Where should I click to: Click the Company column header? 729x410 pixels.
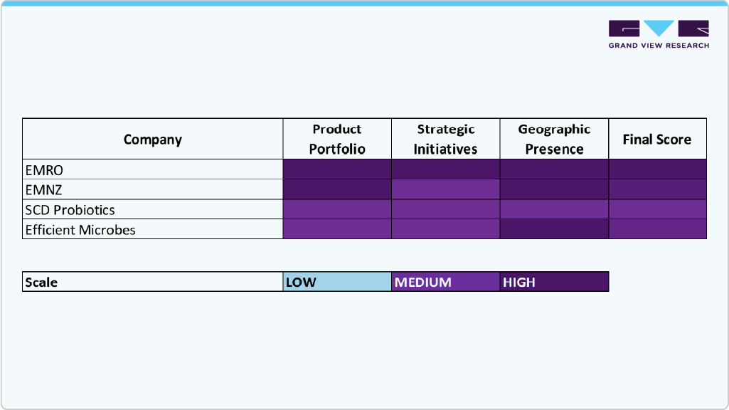coord(152,139)
